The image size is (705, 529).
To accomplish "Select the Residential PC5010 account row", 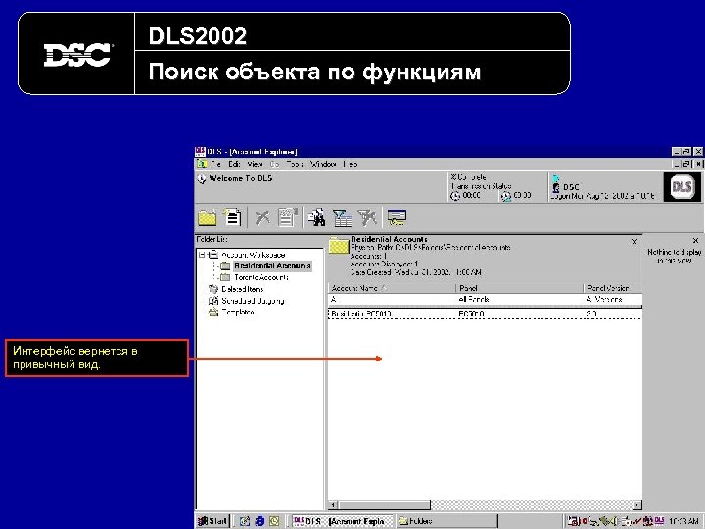I will tap(485, 314).
